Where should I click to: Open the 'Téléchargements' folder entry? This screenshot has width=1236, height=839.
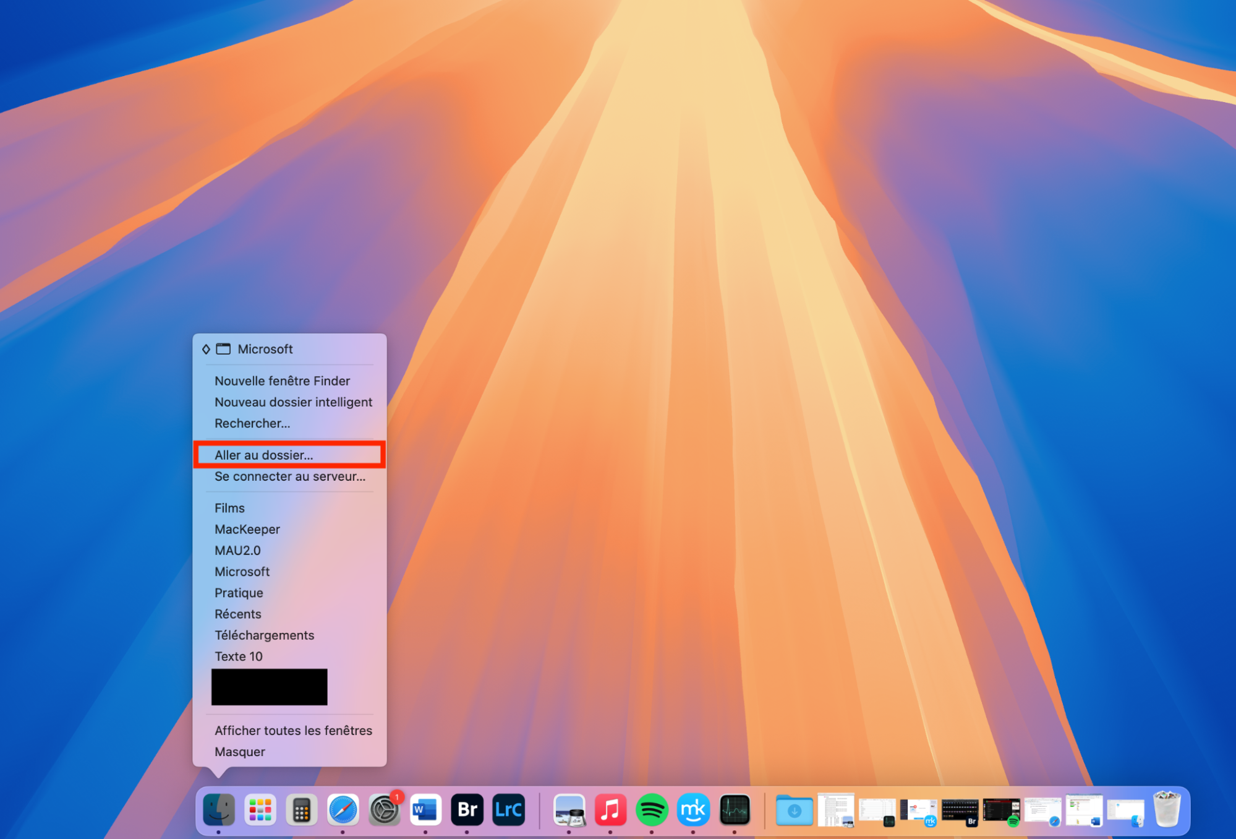tap(265, 635)
